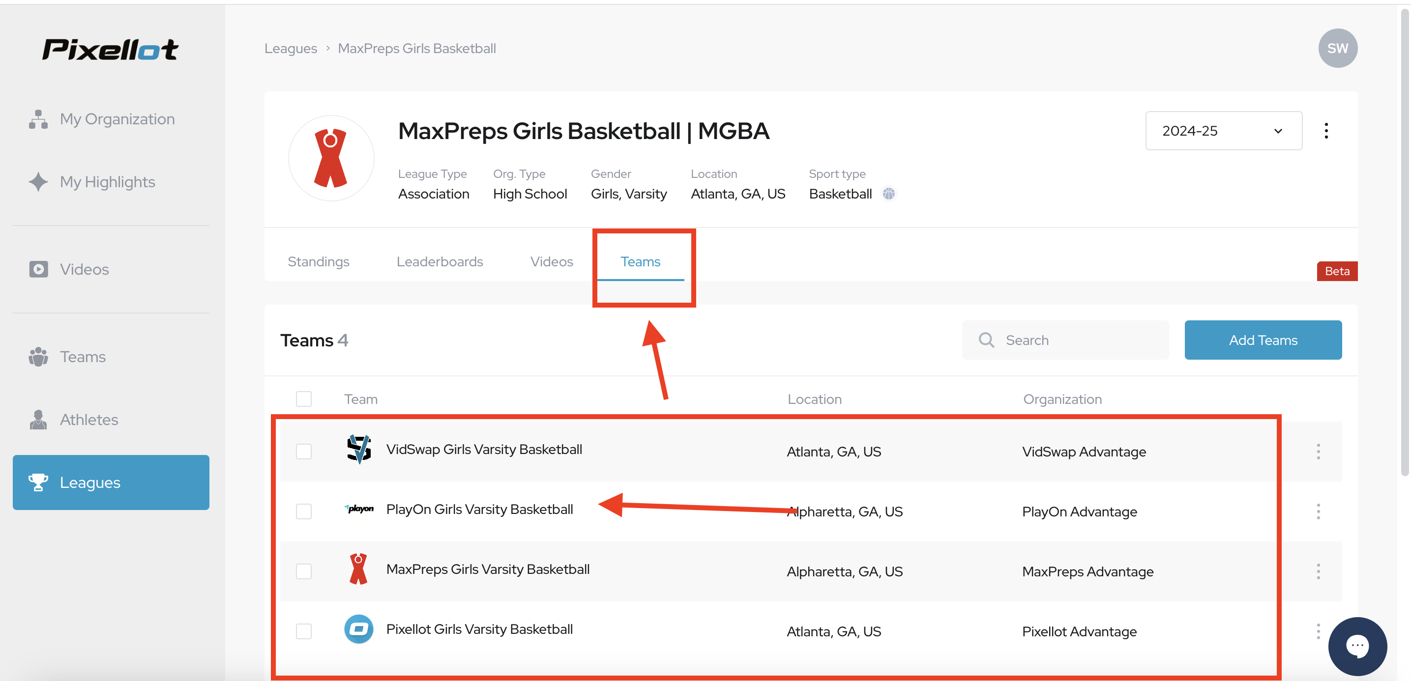Toggle the select-all teams checkbox
Viewport: 1411px width, 681px height.
click(x=303, y=399)
